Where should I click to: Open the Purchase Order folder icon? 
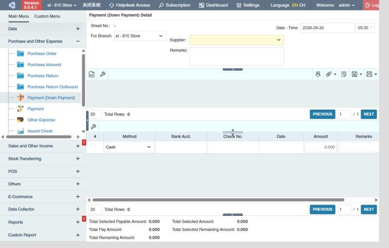coord(20,54)
